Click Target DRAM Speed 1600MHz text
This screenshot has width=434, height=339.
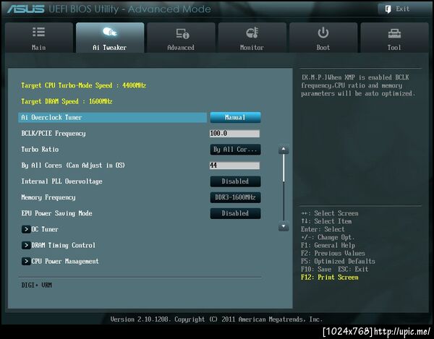point(67,101)
